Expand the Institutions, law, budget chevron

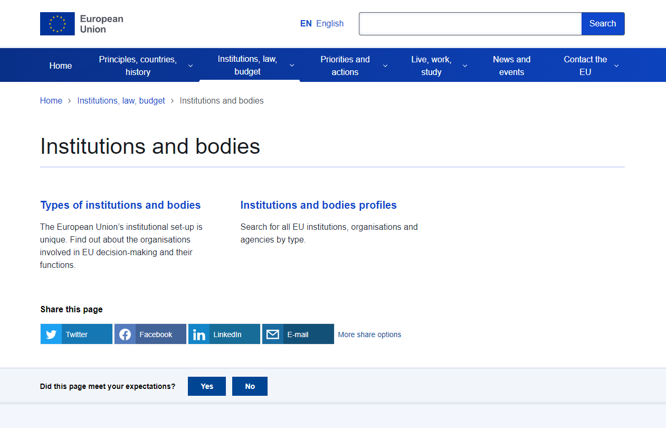pos(292,66)
